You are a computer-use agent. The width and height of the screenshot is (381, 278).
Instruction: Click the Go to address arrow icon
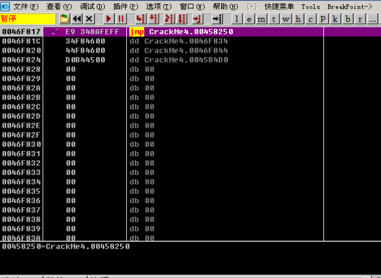coord(216,18)
